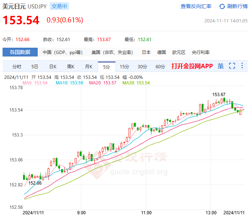Image resolution: width=250 pixels, height=215 pixels.
Task: Click 刷新行情 refresh text link
Action: [237, 6]
